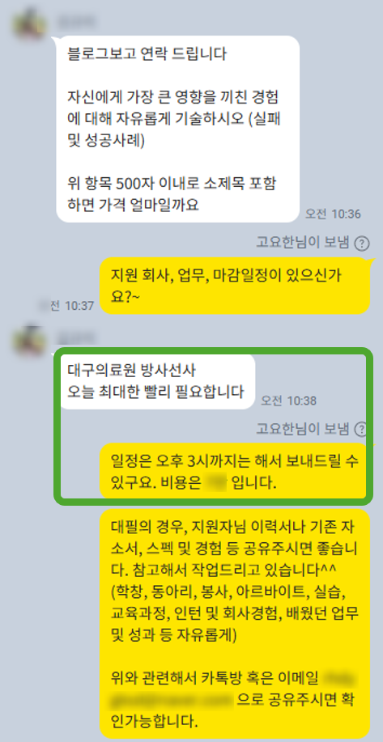Image resolution: width=383 pixels, height=742 pixels.
Task: Click the 블로그보고 연락 드립니다 text line
Action: (x=148, y=53)
